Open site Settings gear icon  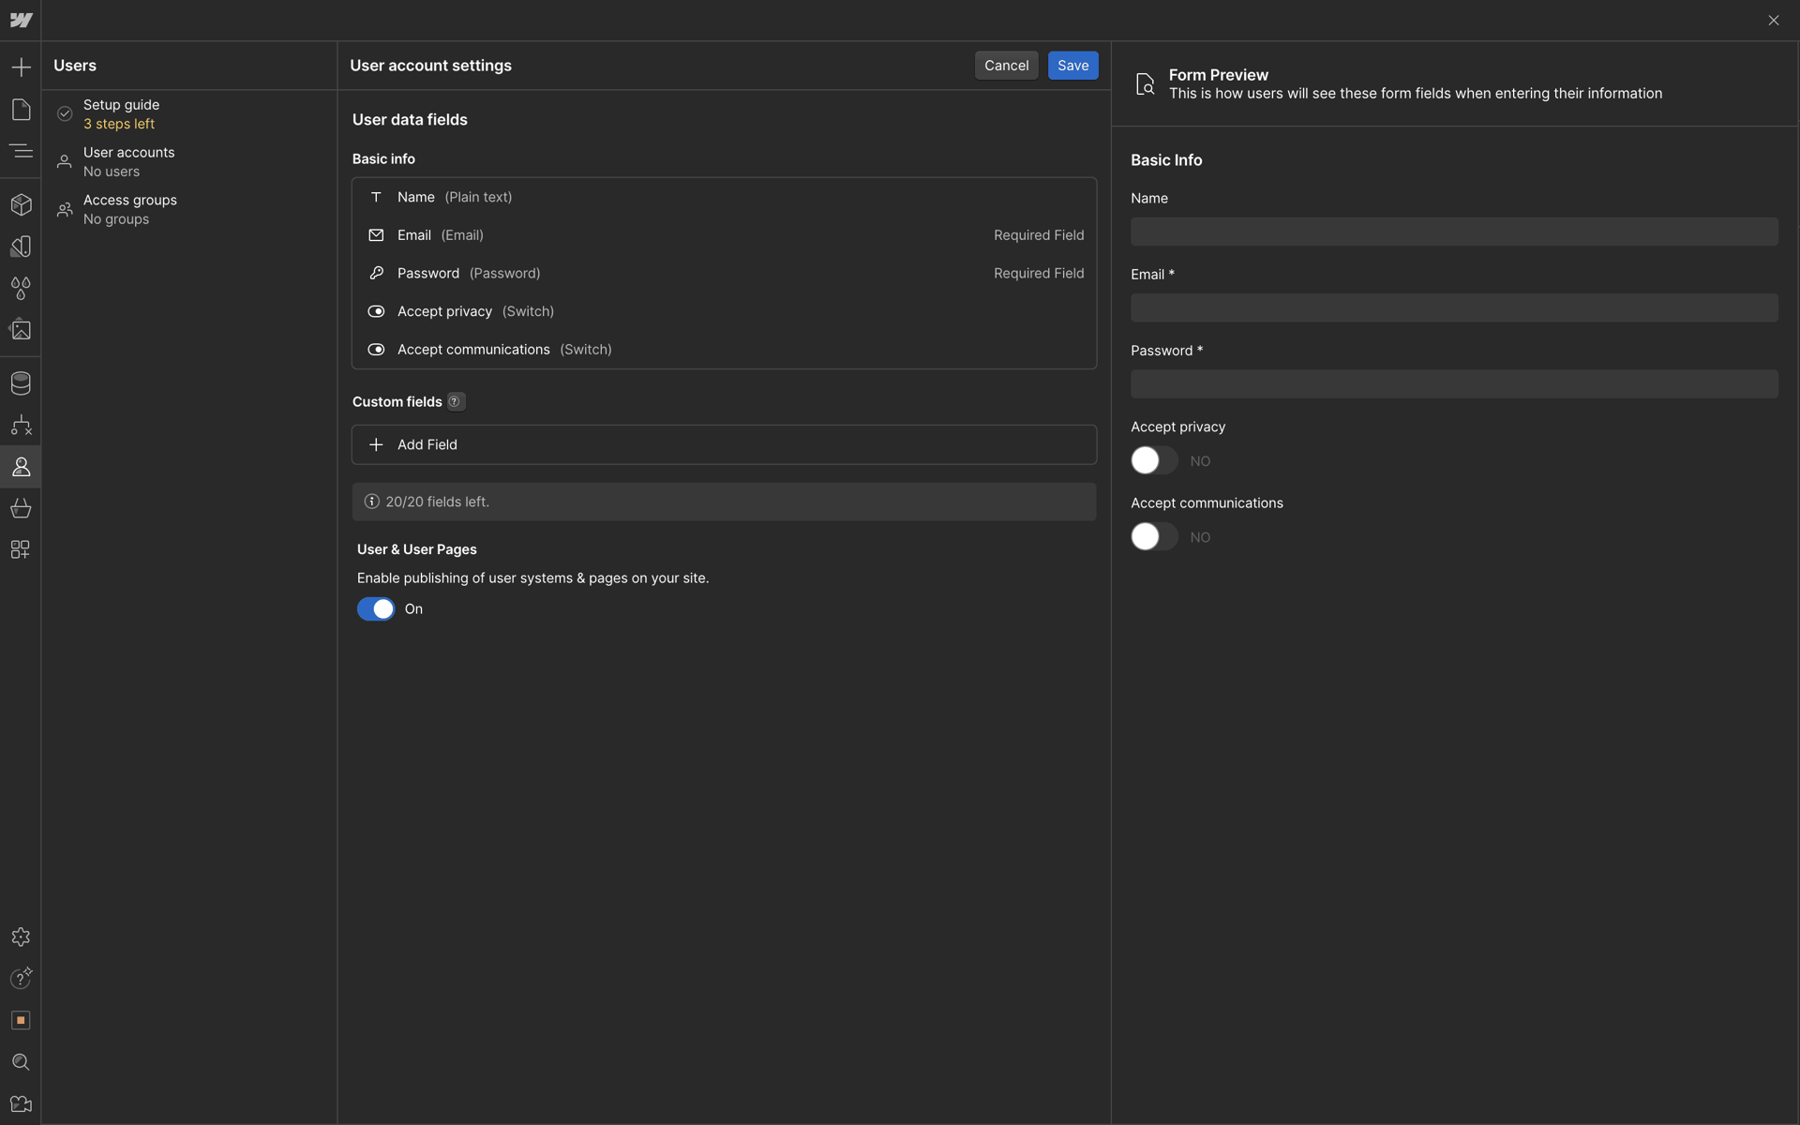(x=21, y=937)
